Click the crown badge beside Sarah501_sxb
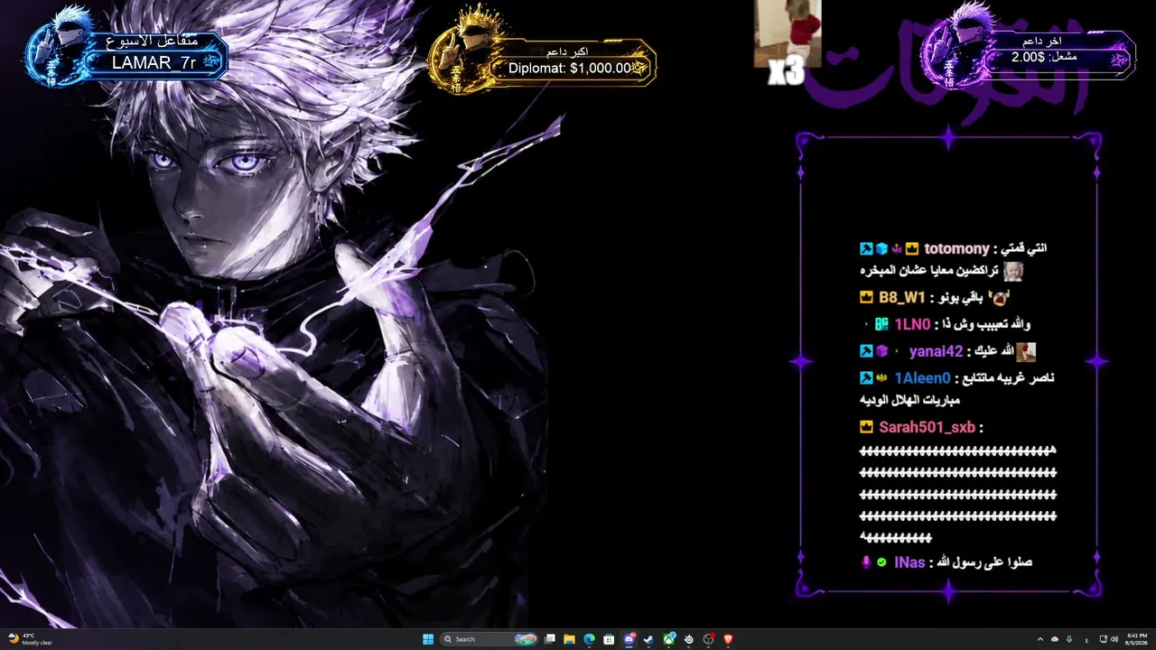Image resolution: width=1156 pixels, height=650 pixels. tap(867, 427)
